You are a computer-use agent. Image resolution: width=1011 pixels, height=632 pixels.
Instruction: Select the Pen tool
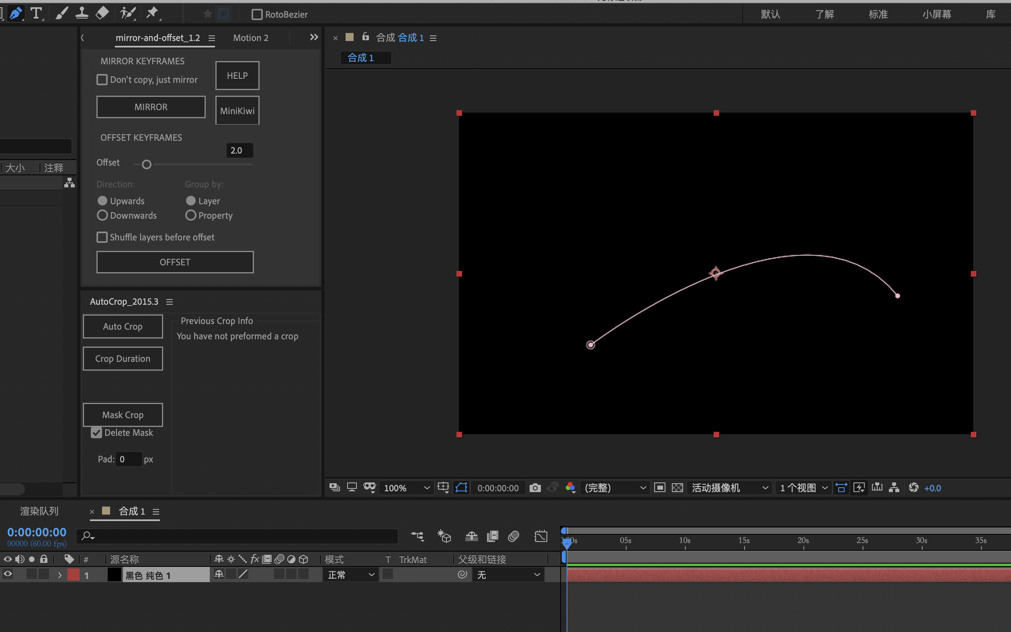(15, 14)
